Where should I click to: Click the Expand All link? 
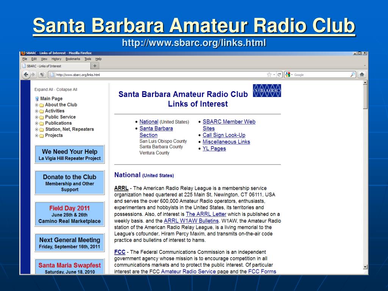click(x=44, y=89)
